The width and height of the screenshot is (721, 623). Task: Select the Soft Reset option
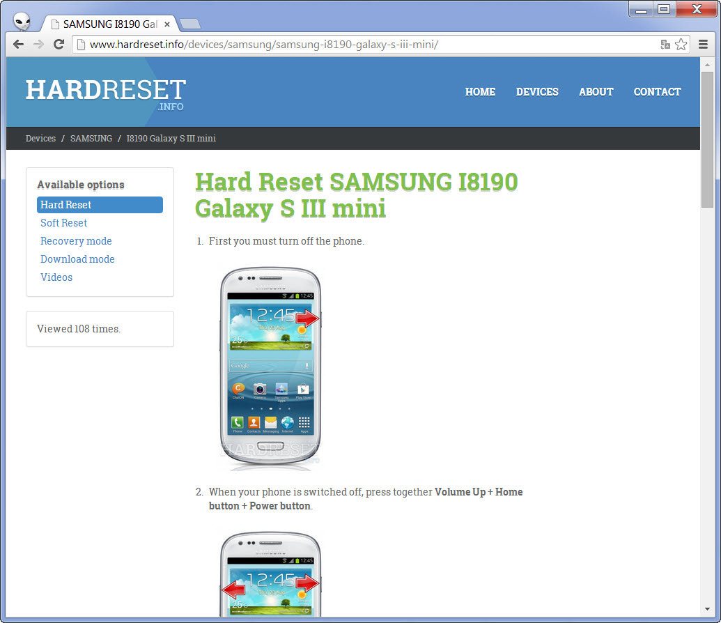point(64,223)
